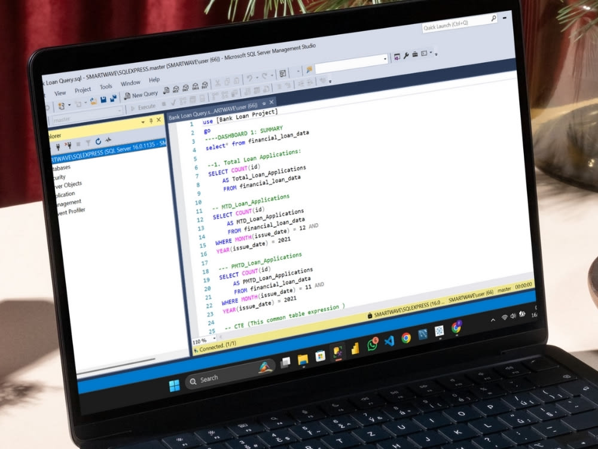This screenshot has height=449, width=598.
Task: Parse the query with the checkmark icon
Action: coord(173,102)
